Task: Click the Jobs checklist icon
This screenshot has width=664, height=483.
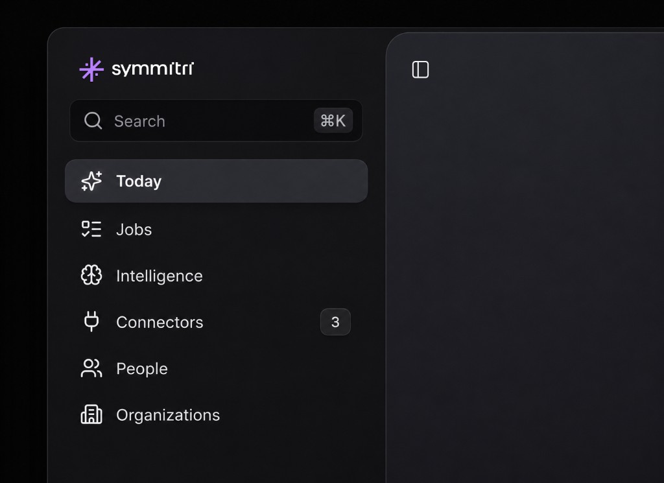Action: (91, 229)
